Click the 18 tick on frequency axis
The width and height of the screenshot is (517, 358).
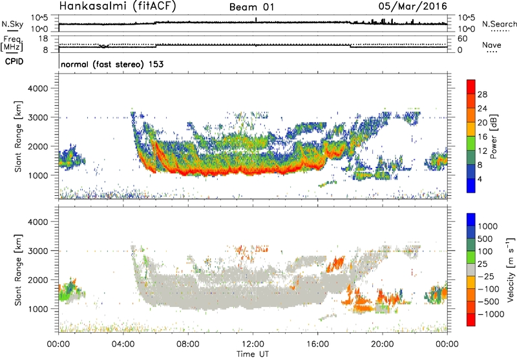(43, 39)
